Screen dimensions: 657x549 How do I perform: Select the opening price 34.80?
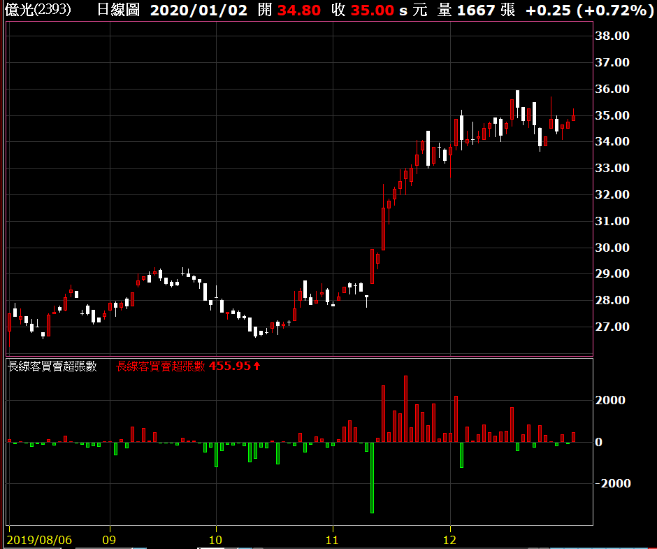coord(298,10)
